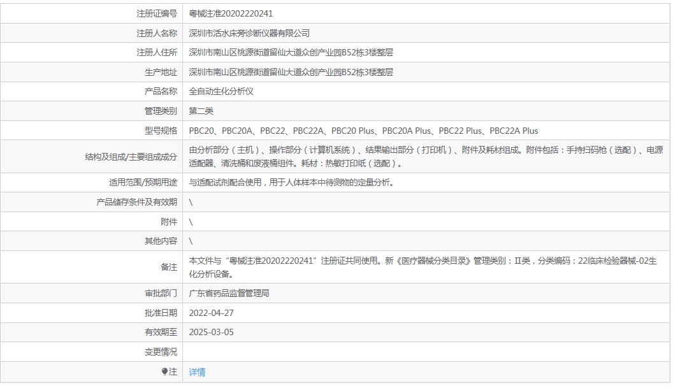Image resolution: width=673 pixels, height=388 pixels.
Task: Click the address value in 注册人住所 row
Action: [291, 52]
